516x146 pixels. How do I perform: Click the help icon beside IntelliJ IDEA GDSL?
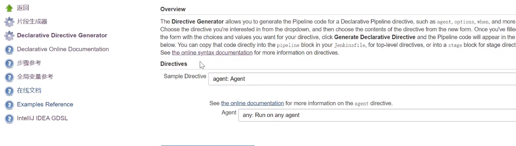9,118
